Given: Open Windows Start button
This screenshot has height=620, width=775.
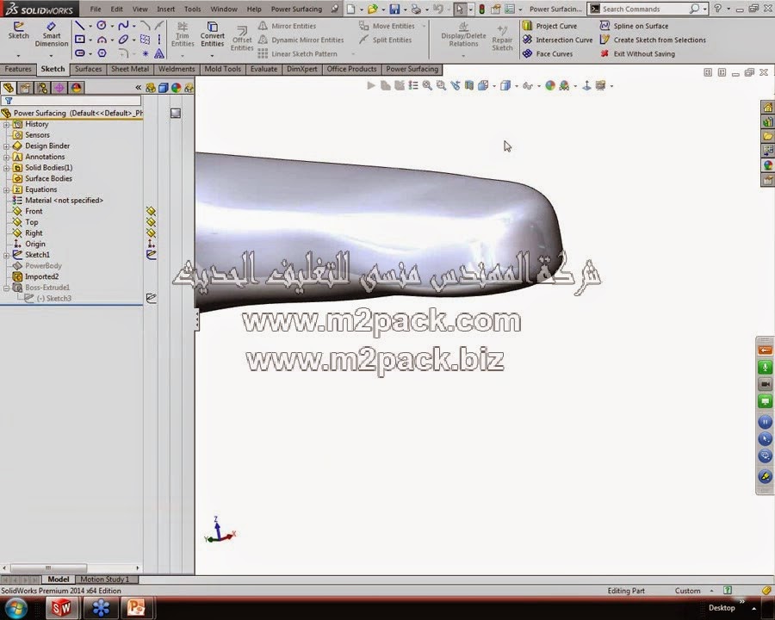Looking at the screenshot, I should pos(15,607).
